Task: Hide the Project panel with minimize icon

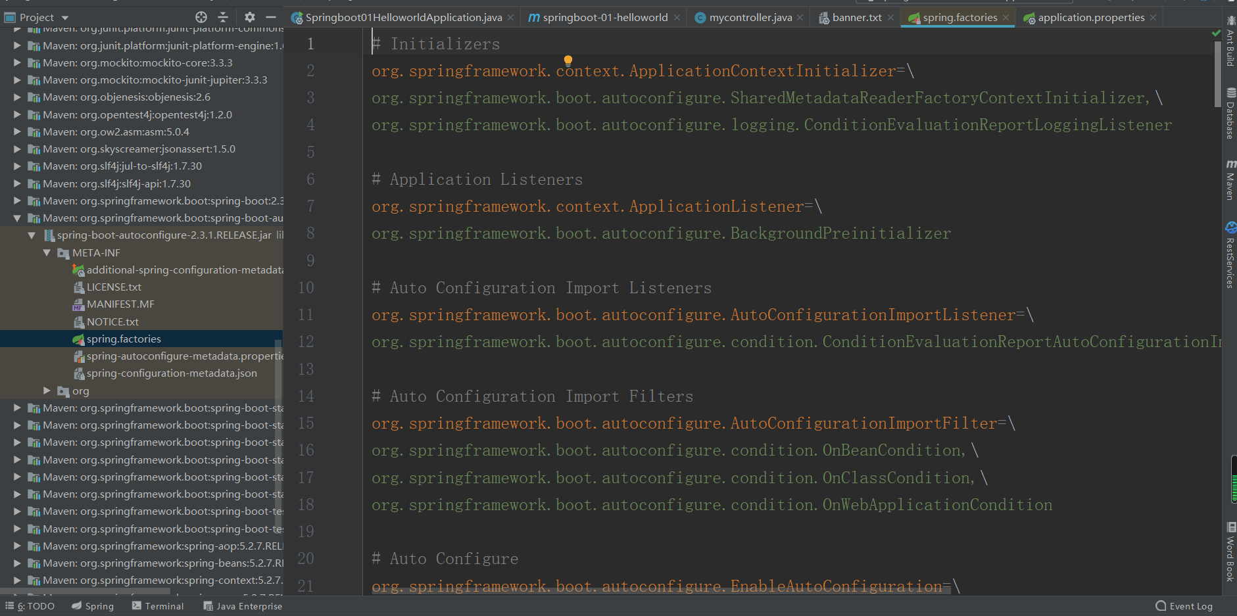Action: 271,17
